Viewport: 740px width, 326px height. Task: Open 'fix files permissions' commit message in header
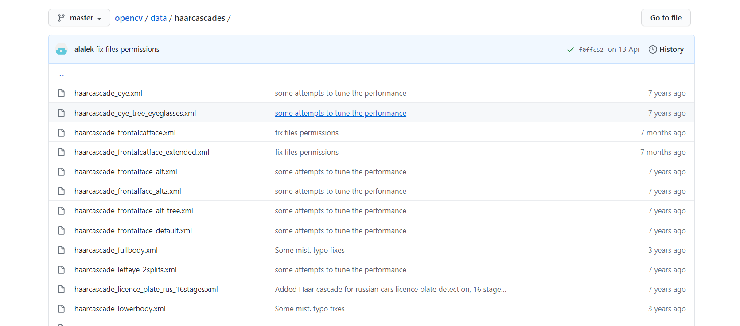tap(128, 49)
